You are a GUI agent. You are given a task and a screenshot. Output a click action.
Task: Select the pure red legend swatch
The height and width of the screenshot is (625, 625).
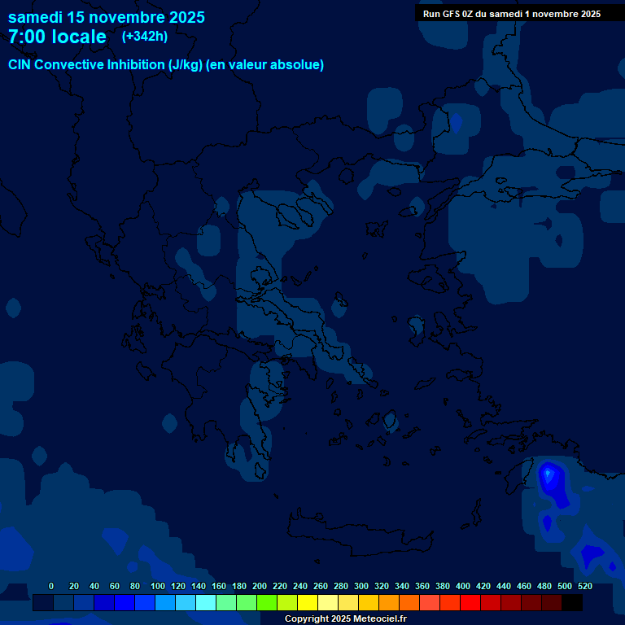[470, 603]
